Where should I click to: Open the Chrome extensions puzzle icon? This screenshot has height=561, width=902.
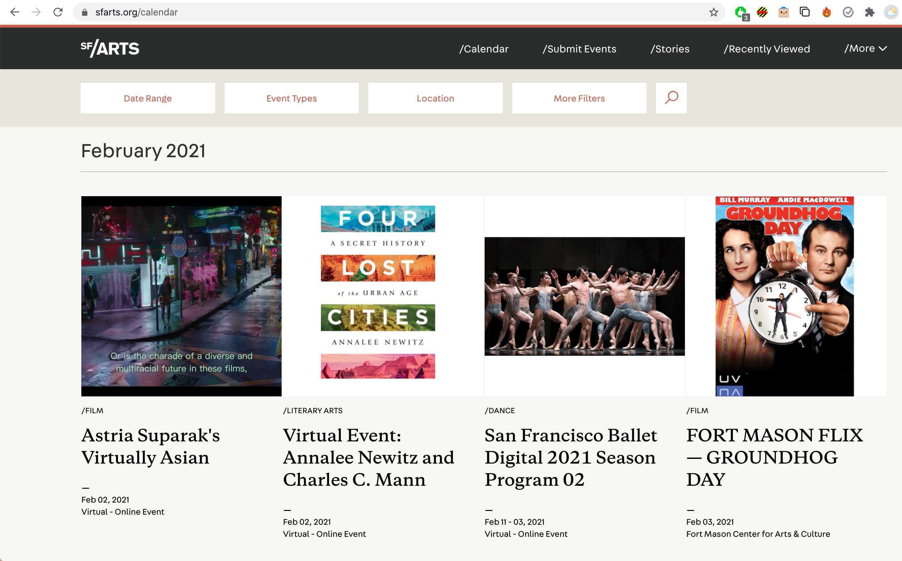[x=869, y=12]
